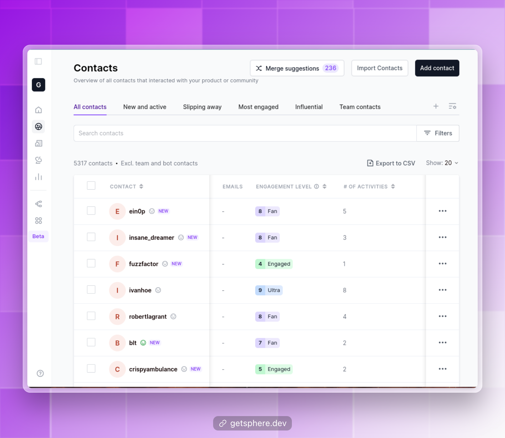This screenshot has width=505, height=438.
Task: Click the building/organization icon in sidebar
Action: (x=38, y=143)
